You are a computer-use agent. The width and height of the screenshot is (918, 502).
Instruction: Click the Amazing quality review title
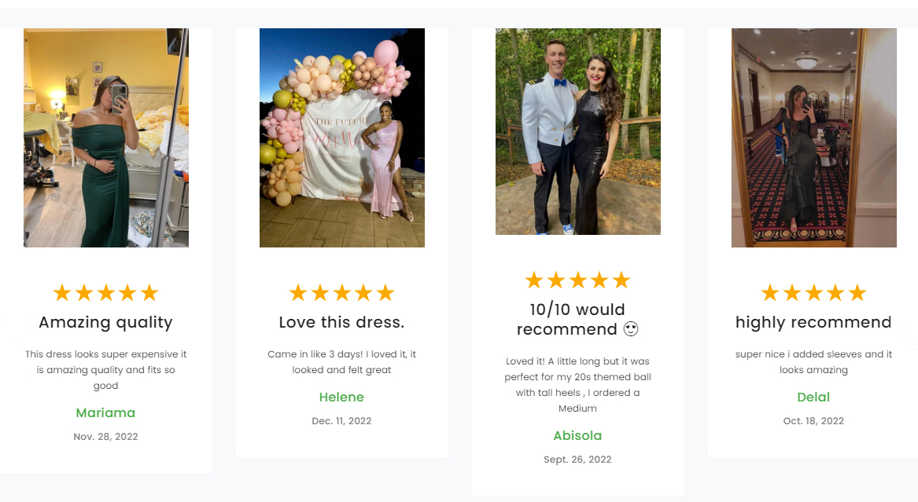click(106, 323)
